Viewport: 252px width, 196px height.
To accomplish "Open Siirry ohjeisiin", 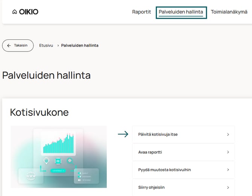I will pos(184,187).
